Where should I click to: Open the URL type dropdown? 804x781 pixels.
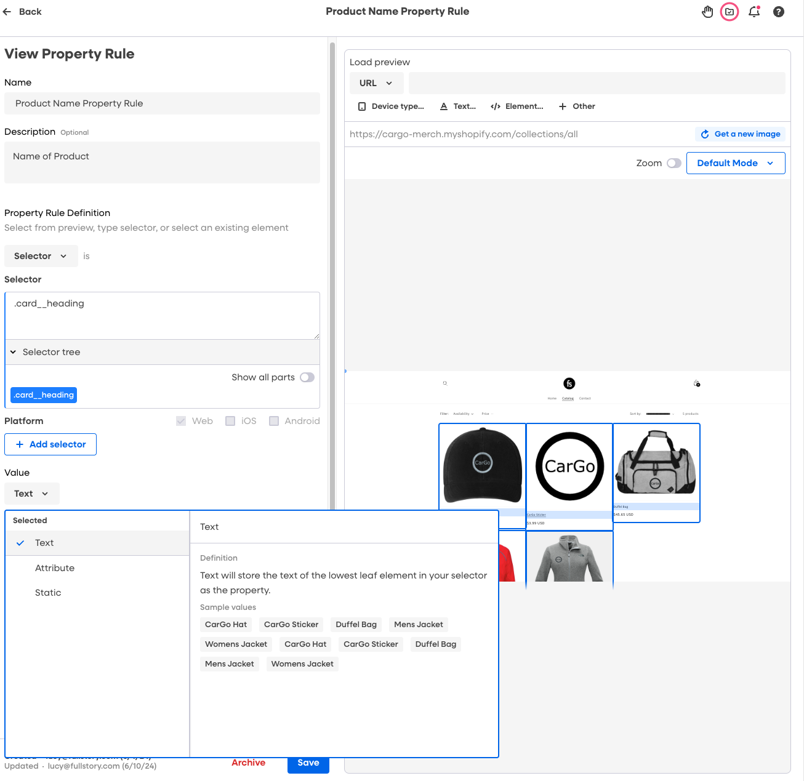coord(376,83)
